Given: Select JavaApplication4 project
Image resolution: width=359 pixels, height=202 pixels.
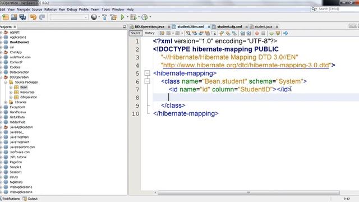Looking at the screenshot, I should 21,127.
